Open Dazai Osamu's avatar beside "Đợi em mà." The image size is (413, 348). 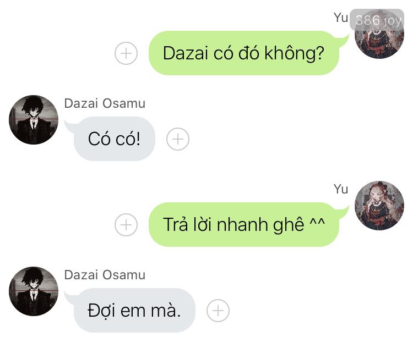tap(34, 291)
